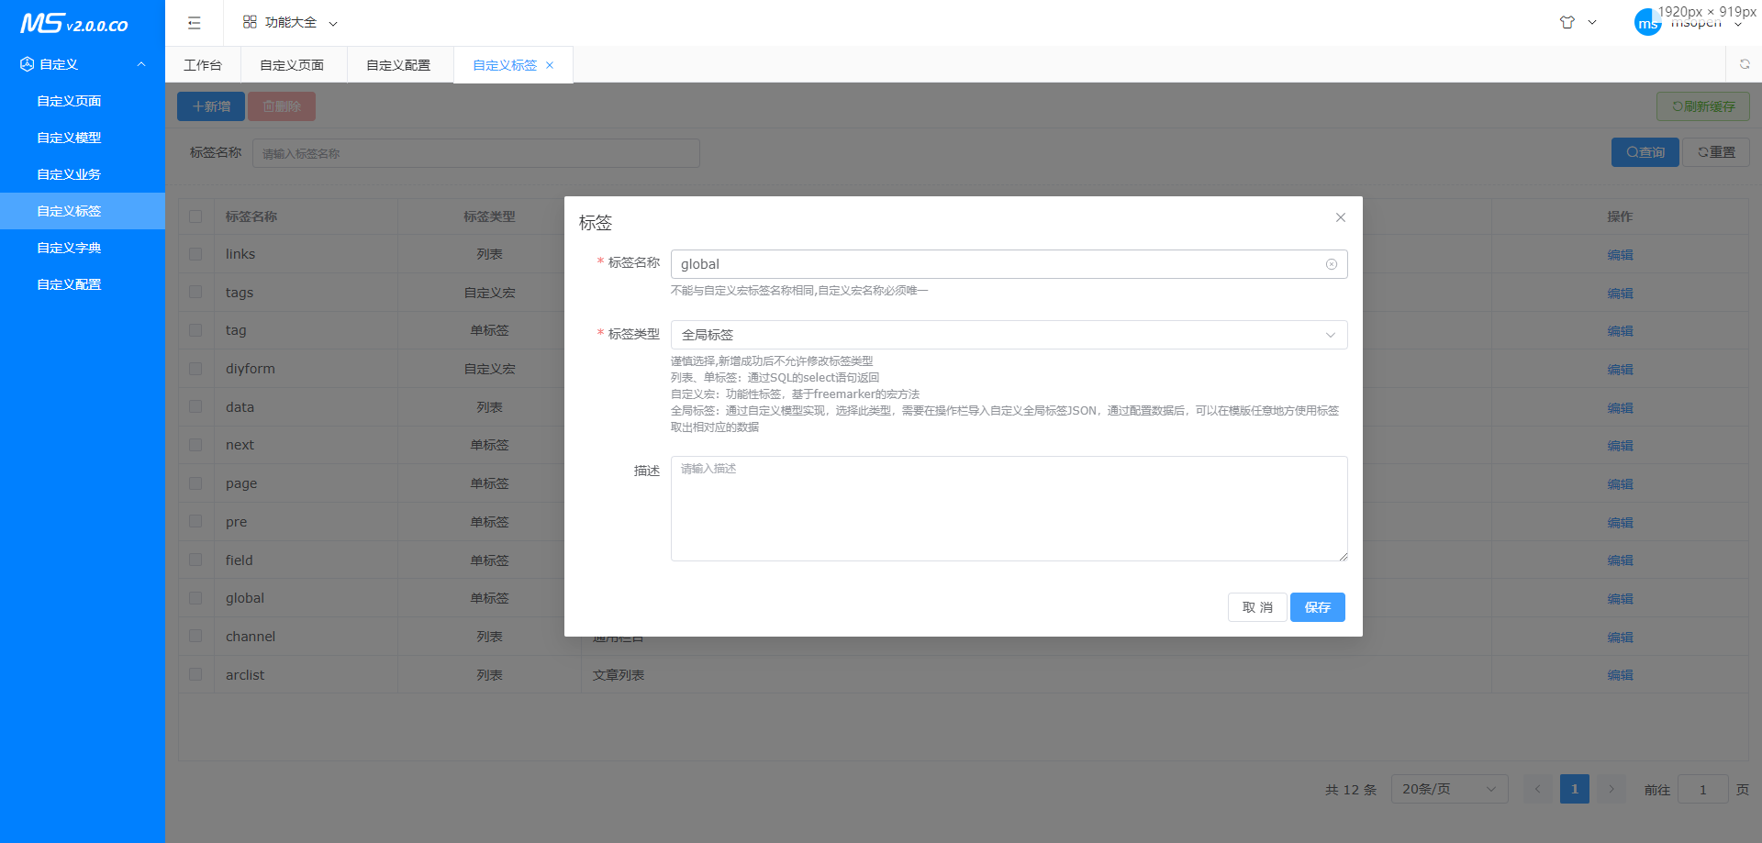Tick the select-all checkbox in table header
This screenshot has width=1762, height=843.
[195, 216]
